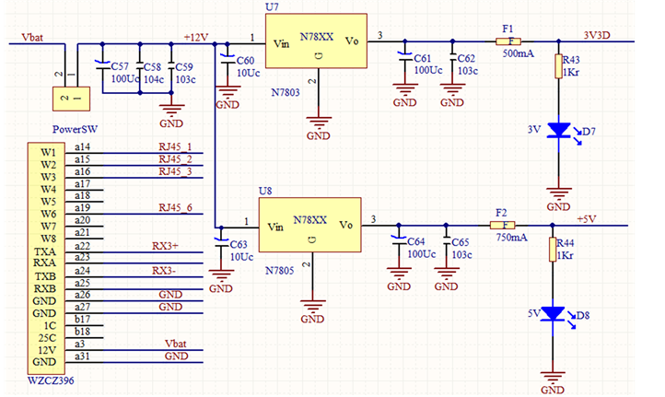Select the D8 5V LED symbol
The height and width of the screenshot is (397, 665).
click(552, 314)
